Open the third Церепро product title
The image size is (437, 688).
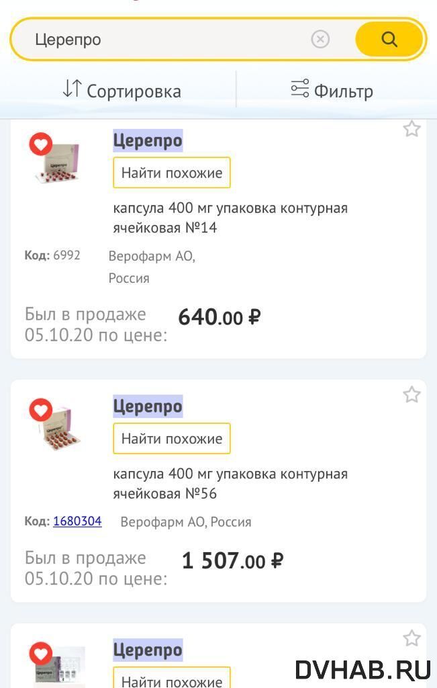[148, 650]
